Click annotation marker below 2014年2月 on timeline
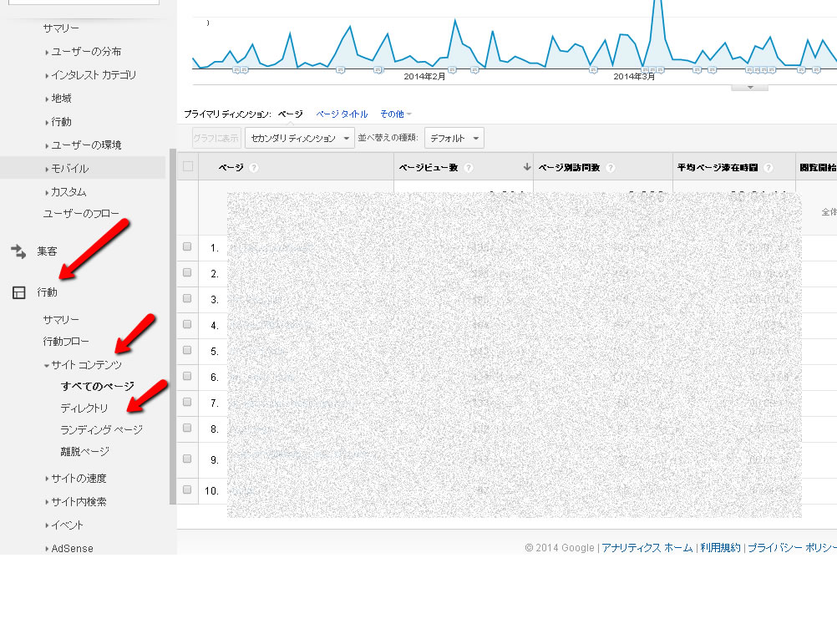The height and width of the screenshot is (629, 837). (x=451, y=70)
